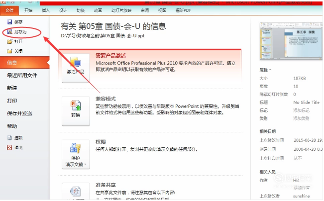Click the Close (关闭) folder icon
Image resolution: width=324 pixels, height=201 pixels.
click(9, 51)
